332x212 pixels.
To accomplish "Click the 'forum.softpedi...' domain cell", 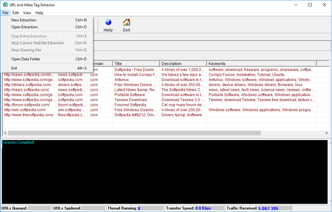I will pos(72,105).
